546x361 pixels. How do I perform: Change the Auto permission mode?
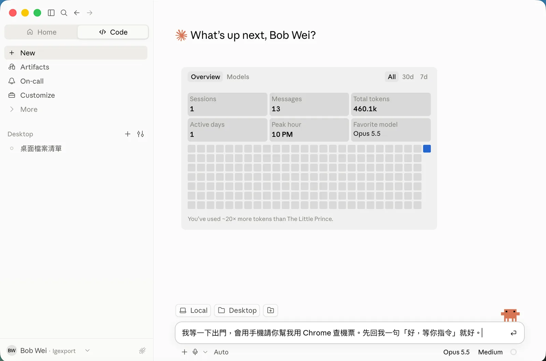[x=221, y=352]
